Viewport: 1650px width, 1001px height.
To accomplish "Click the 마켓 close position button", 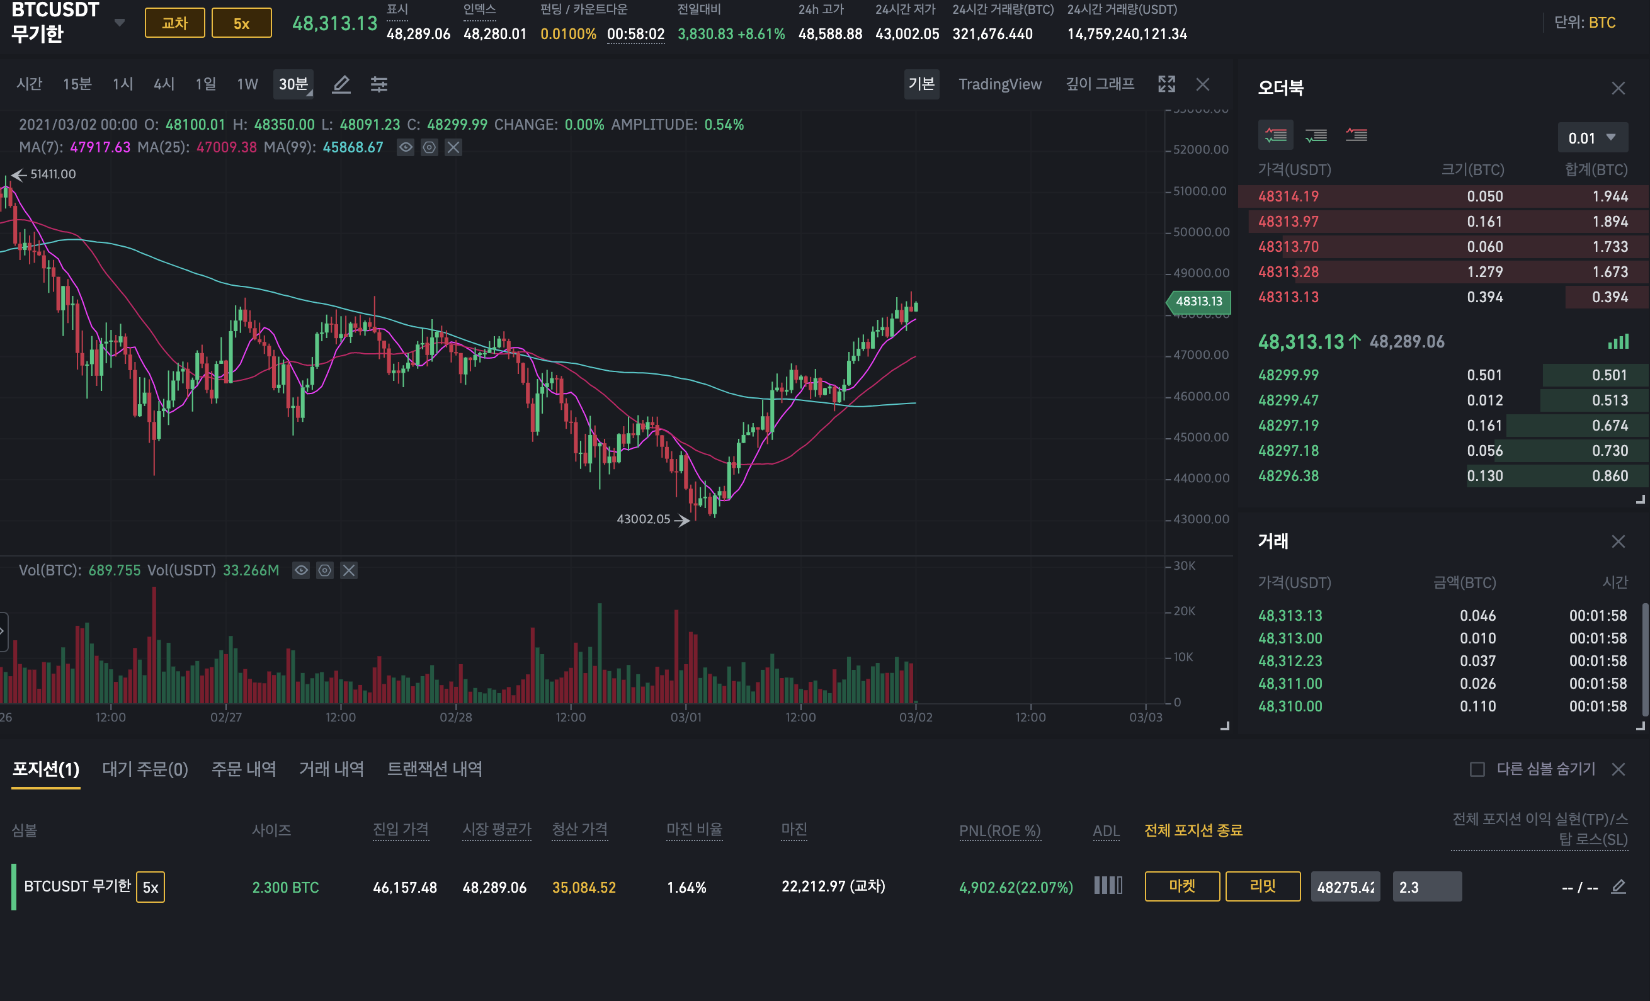I will [x=1182, y=886].
